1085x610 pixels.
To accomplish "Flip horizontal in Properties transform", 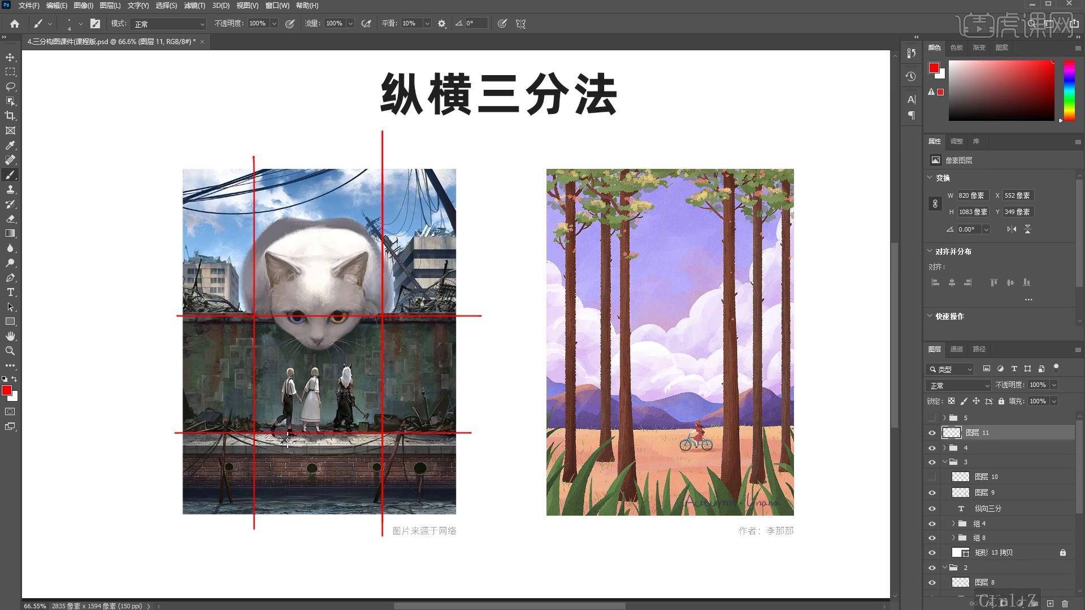I will 1012,229.
